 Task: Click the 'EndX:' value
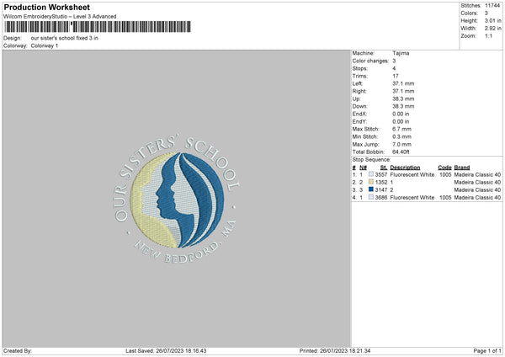click(x=401, y=114)
